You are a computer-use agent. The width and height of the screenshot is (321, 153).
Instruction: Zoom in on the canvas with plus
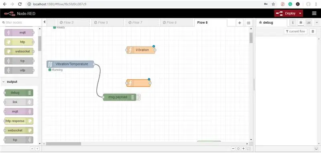[244, 149]
